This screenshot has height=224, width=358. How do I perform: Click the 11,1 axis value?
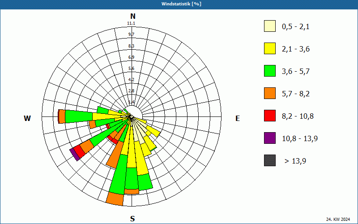(131, 23)
